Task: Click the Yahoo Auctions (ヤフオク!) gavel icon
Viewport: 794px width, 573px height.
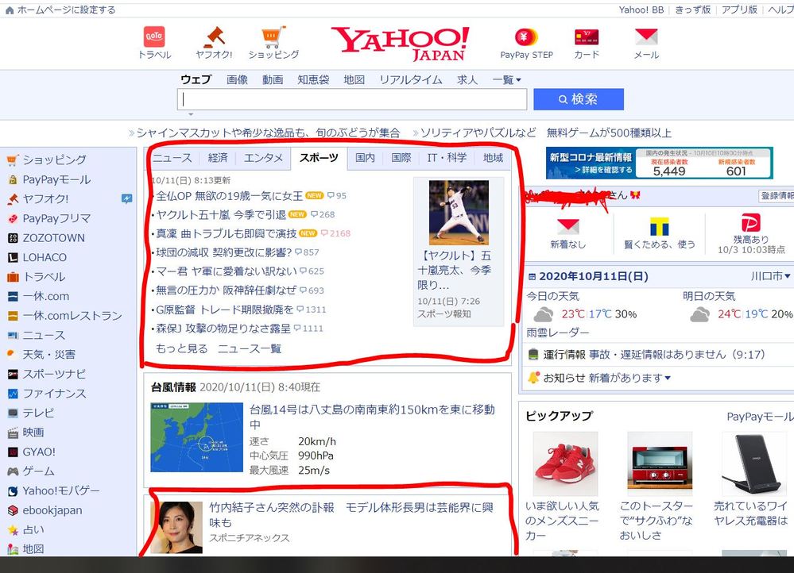Action: tap(214, 37)
